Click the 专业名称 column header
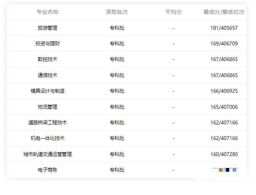The height and width of the screenshot is (195, 256). click(47, 12)
